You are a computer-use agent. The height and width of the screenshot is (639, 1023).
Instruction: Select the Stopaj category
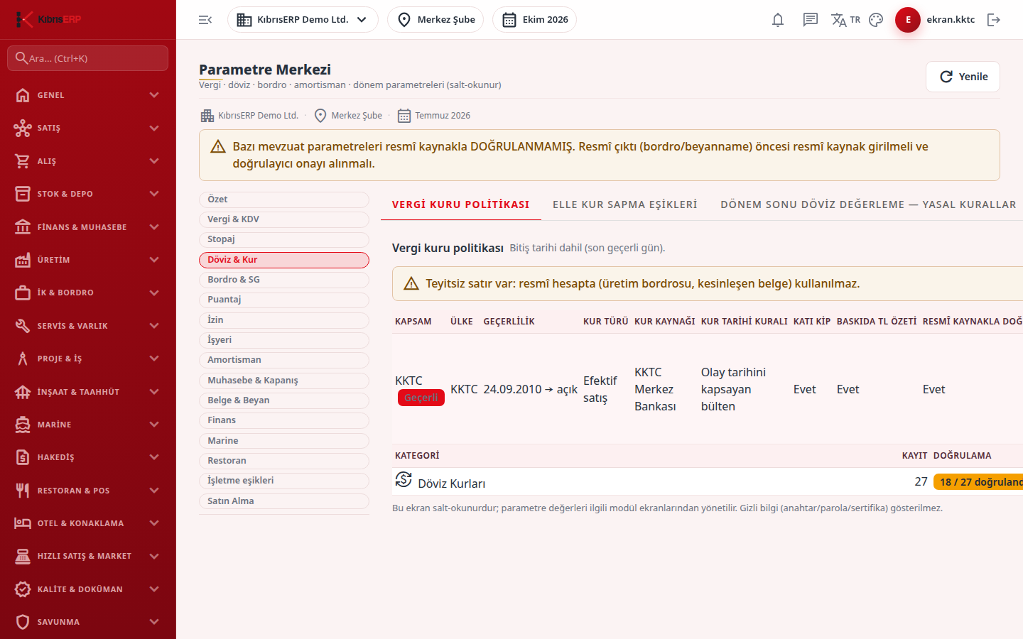[x=284, y=239]
